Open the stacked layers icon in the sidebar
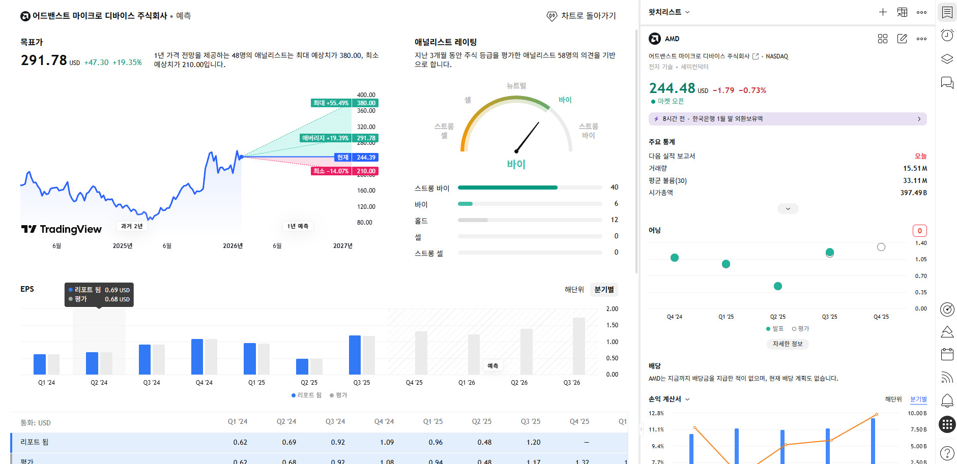Viewport: 957px width, 464px height. pos(947,59)
